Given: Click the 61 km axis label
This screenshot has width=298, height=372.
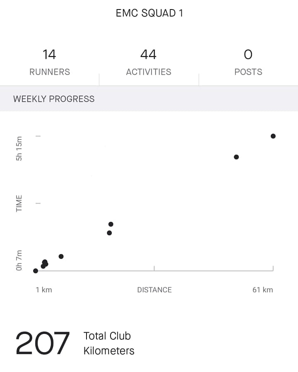Looking at the screenshot, I should (x=262, y=290).
